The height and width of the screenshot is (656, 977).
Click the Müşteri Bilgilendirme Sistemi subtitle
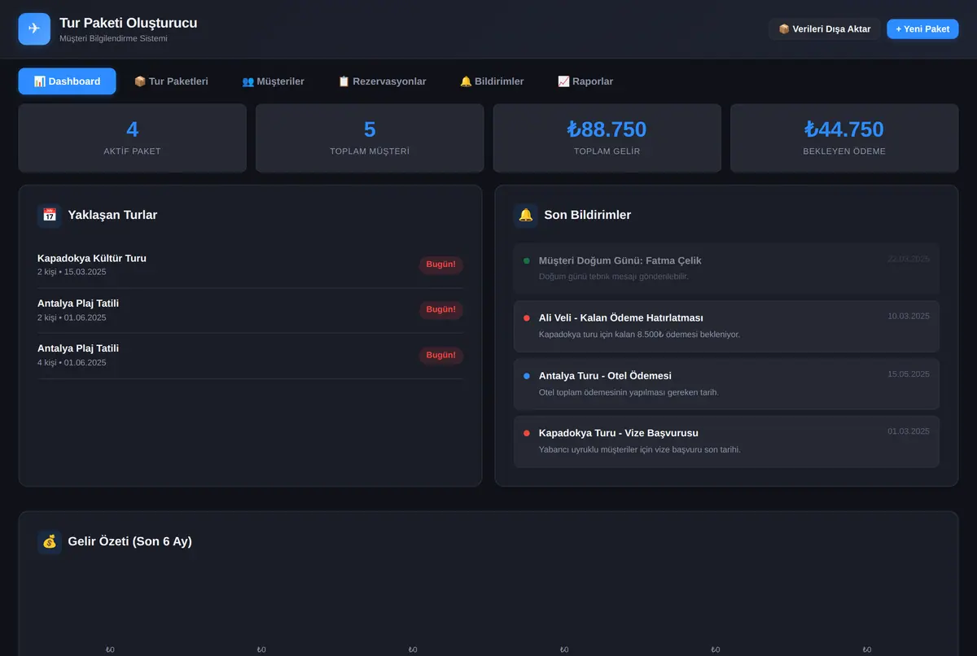(113, 38)
